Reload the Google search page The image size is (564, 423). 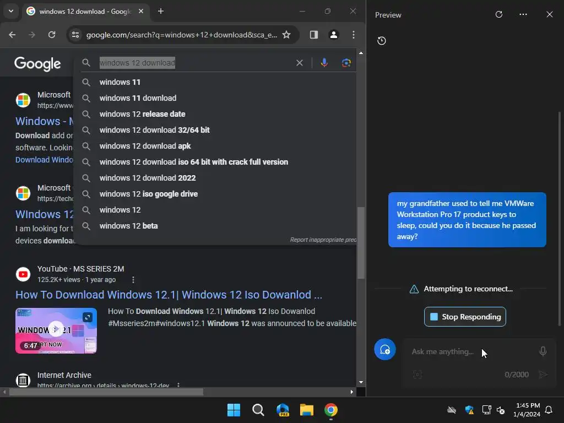click(52, 35)
